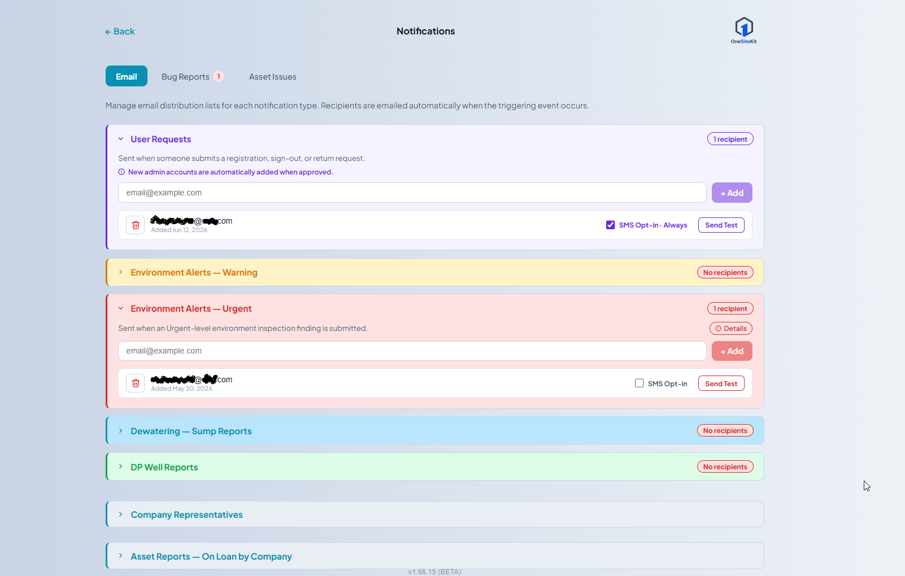
Task: Click the 'New admin accounts are automatically added' note
Action: (230, 172)
